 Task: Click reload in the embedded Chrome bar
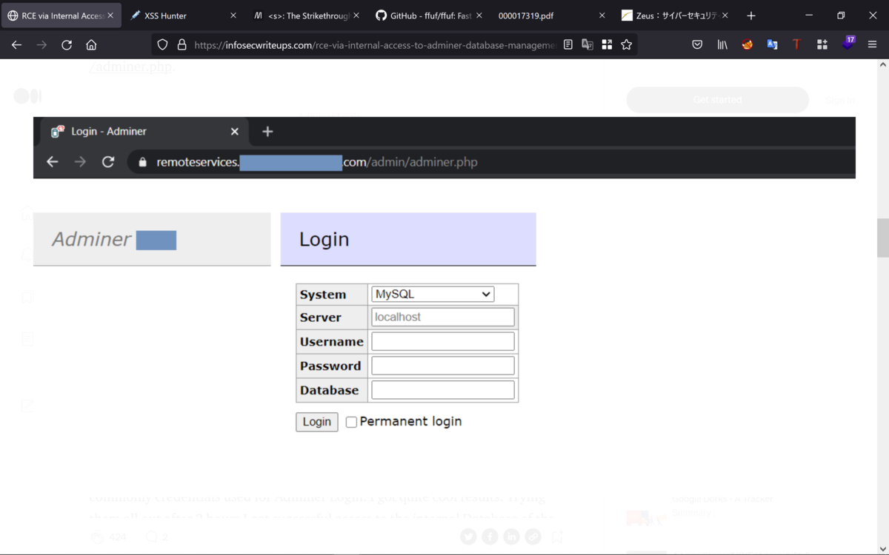[108, 162]
